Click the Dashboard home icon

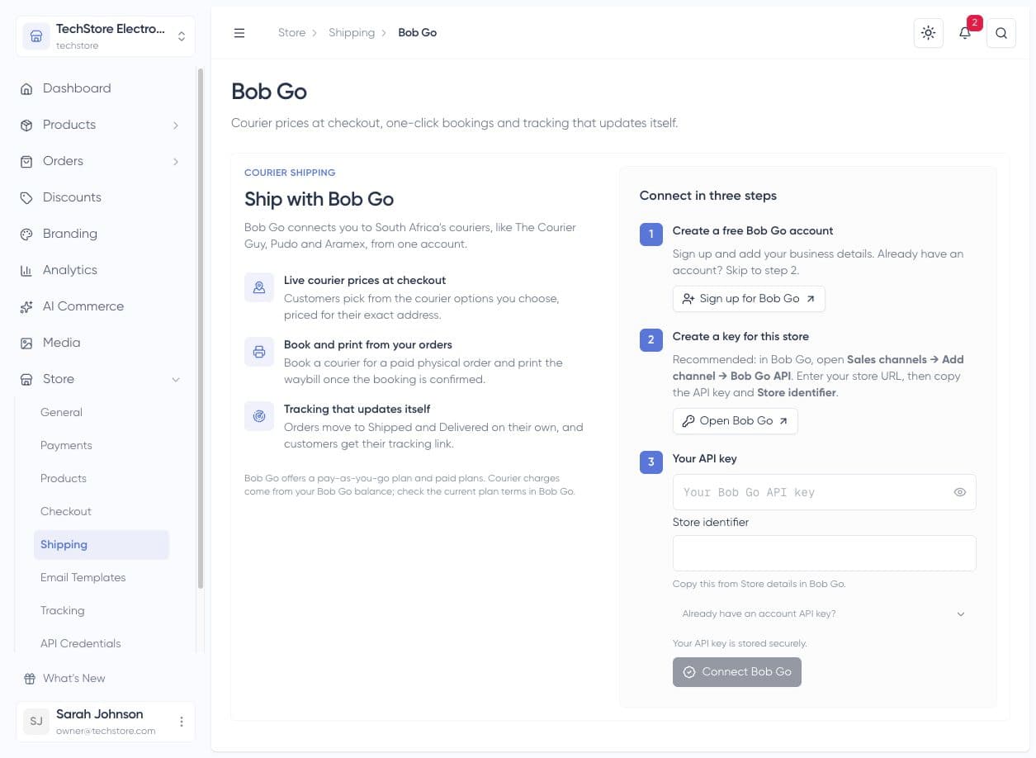pyautogui.click(x=26, y=88)
